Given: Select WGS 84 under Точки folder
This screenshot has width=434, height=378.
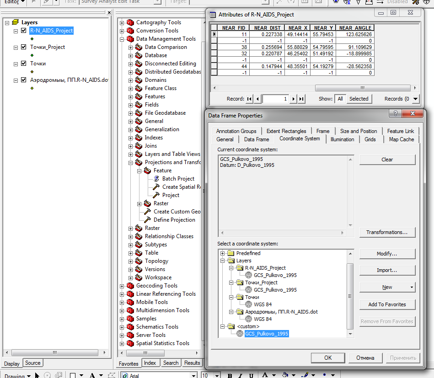Looking at the screenshot, I should coord(263,304).
